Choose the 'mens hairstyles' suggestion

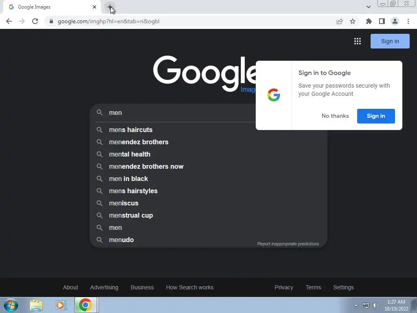pos(208,191)
